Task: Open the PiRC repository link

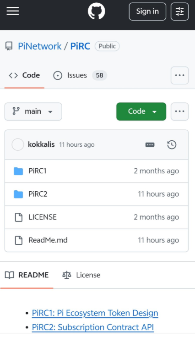Action: pos(80,46)
